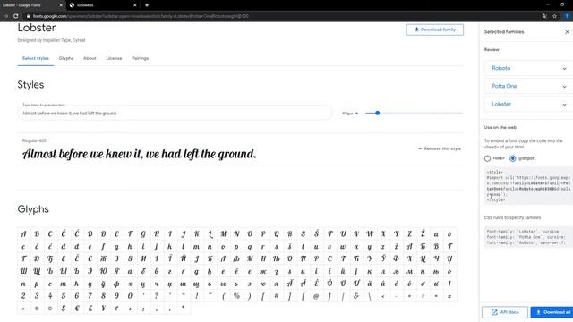This screenshot has width=573, height=322.
Task: Open the API docs button
Action: (505, 312)
